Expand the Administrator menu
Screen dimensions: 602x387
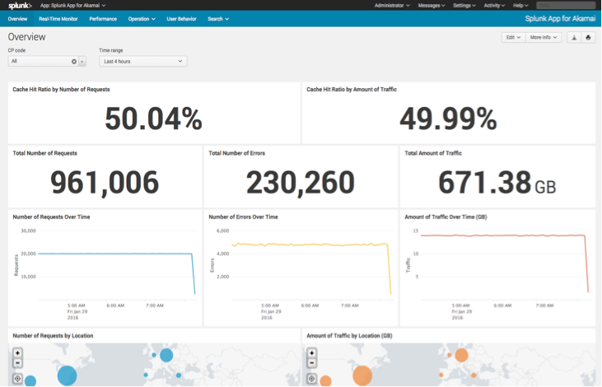[x=392, y=6]
